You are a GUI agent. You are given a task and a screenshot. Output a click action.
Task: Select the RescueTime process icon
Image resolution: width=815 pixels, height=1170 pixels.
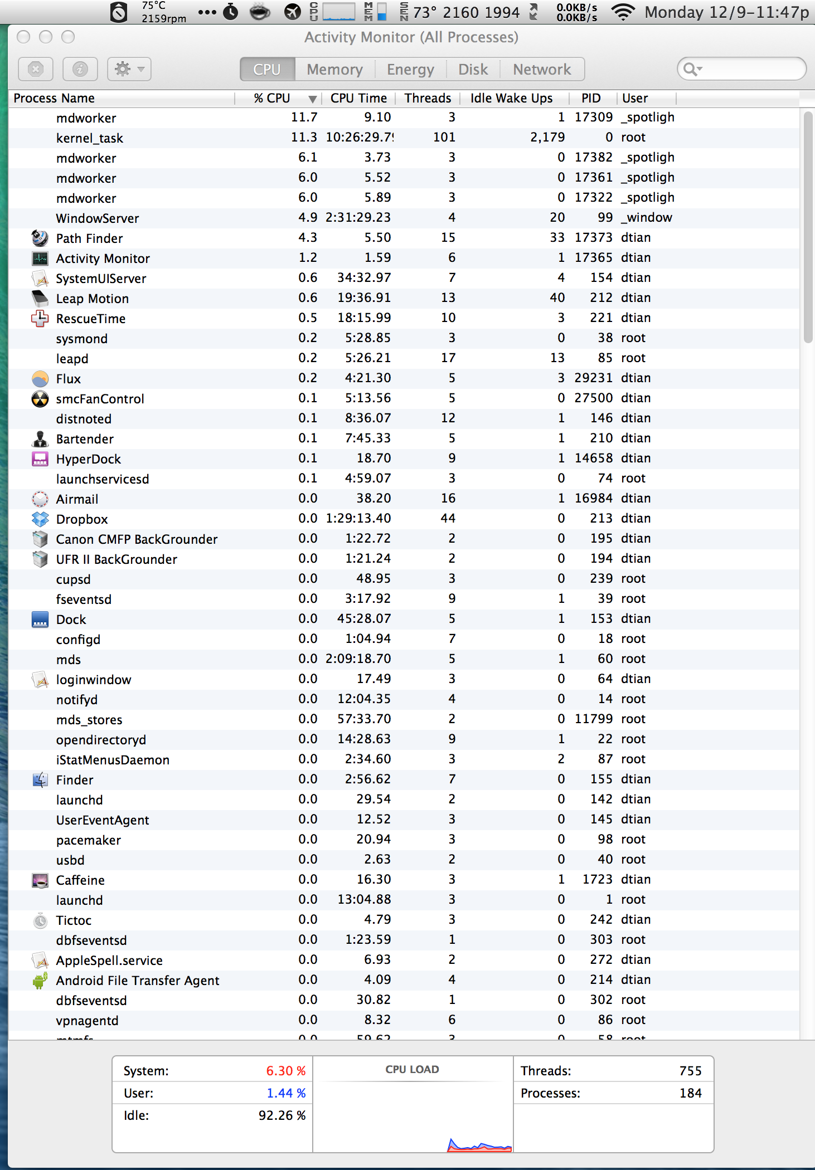coord(40,319)
